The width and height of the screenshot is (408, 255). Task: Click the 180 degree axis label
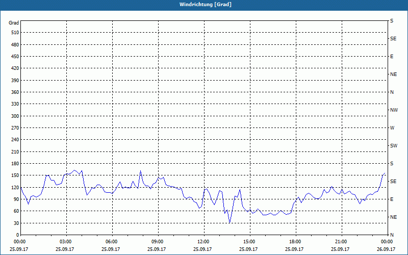coord(15,163)
